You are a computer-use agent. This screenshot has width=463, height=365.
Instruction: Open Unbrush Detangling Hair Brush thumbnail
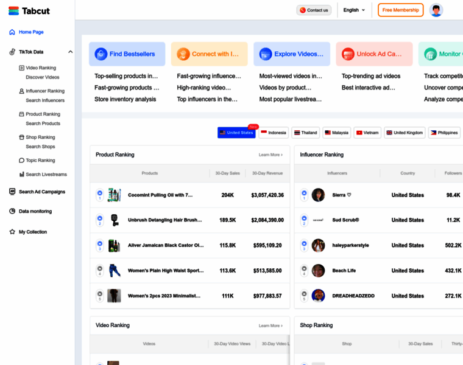(x=115, y=220)
